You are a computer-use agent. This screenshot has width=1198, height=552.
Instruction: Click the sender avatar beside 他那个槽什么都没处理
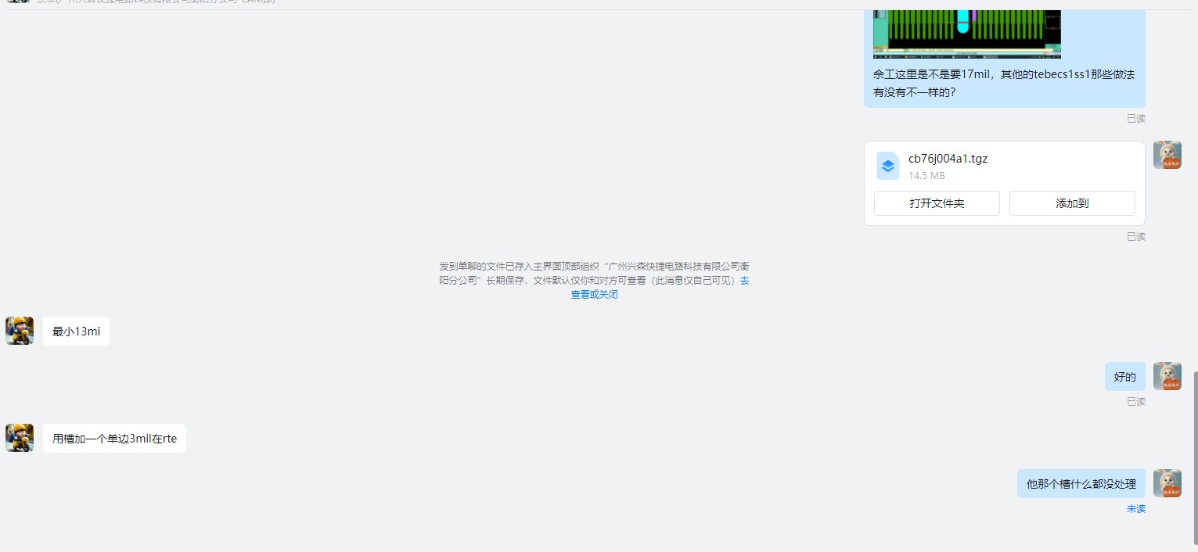(x=1167, y=483)
